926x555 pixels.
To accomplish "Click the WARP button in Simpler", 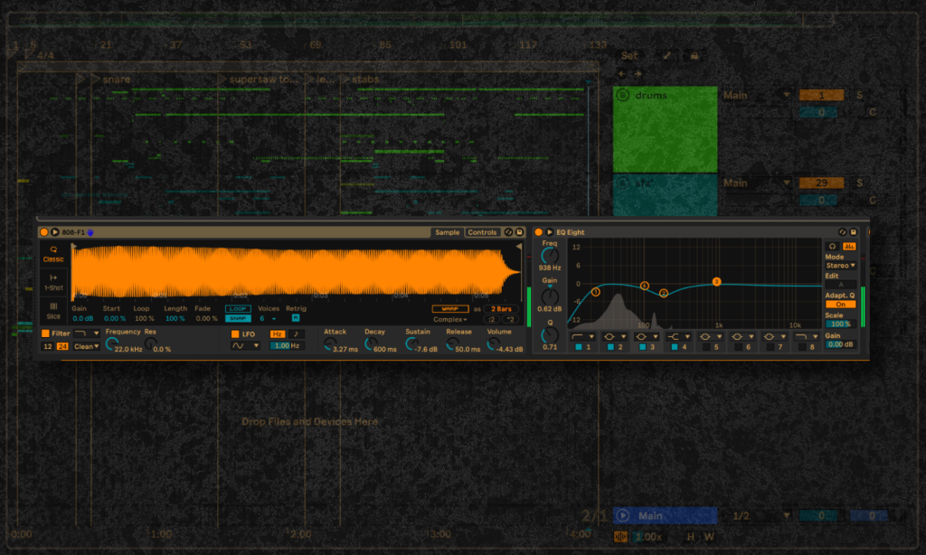I will (x=449, y=308).
